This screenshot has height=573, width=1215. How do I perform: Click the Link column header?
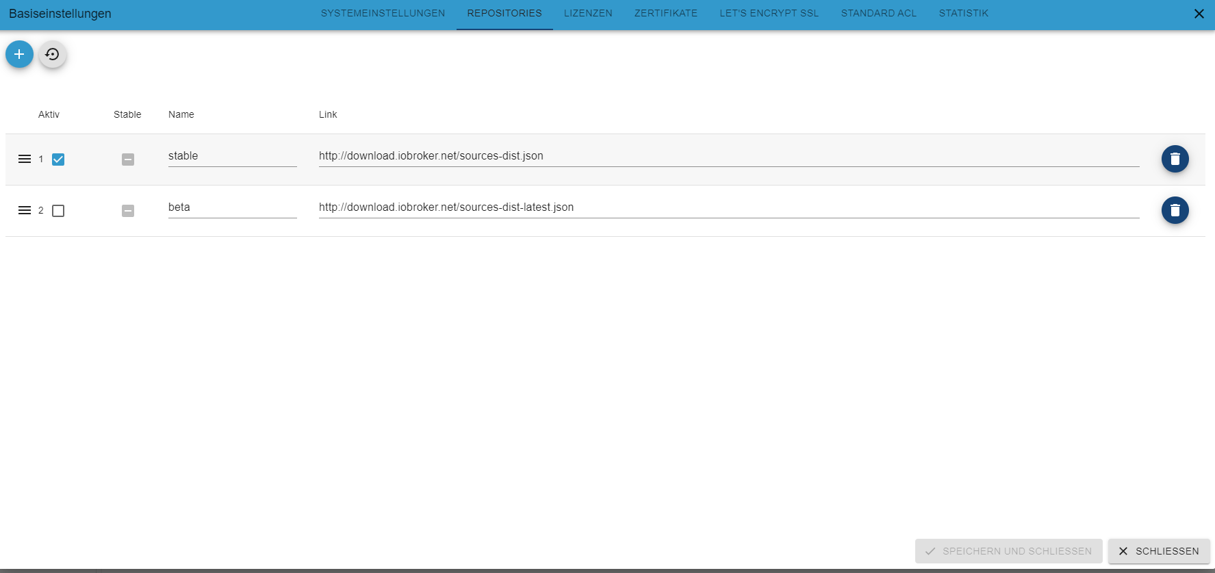click(x=328, y=114)
